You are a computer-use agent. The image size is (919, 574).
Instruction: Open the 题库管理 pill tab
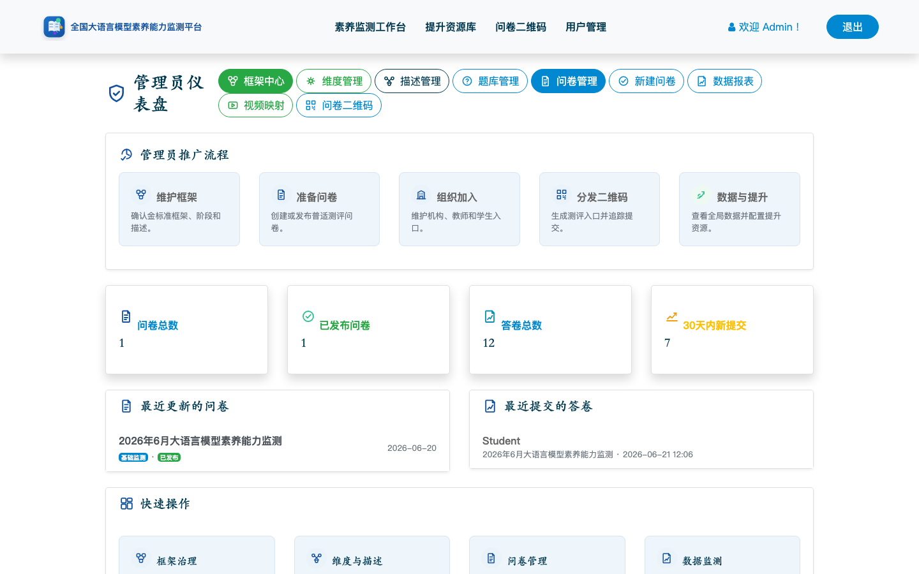(x=490, y=81)
